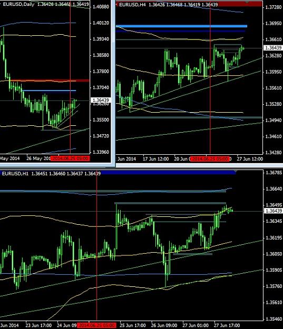The width and height of the screenshot is (283, 329).
Task: Click 26 Jun 09:00 on H1 time axis
Action: 164,325
